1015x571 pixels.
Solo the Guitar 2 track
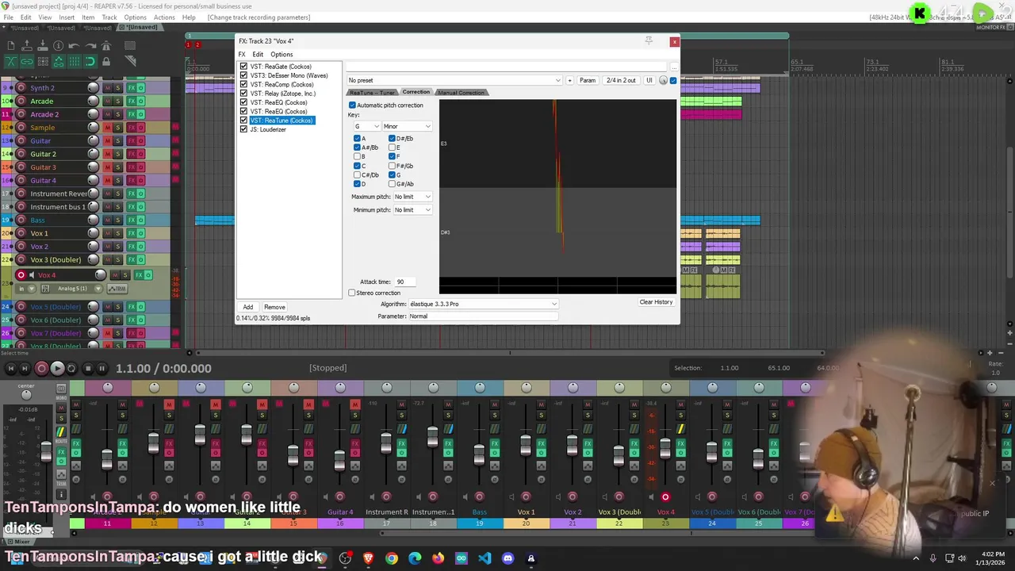point(118,154)
